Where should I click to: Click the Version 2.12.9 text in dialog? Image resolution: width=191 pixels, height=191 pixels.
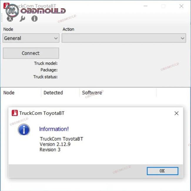click(x=55, y=144)
